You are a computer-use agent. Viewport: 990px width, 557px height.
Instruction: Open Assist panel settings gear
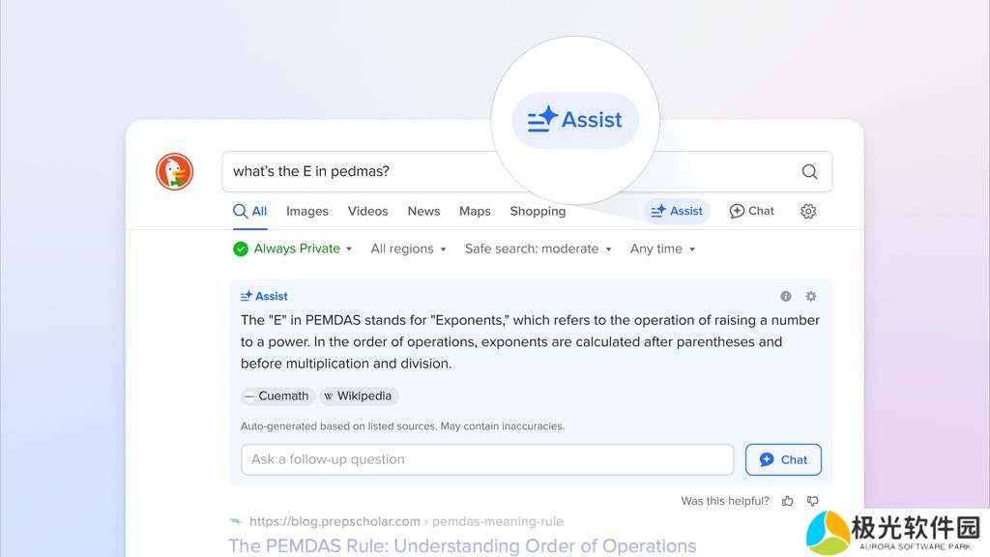point(811,297)
